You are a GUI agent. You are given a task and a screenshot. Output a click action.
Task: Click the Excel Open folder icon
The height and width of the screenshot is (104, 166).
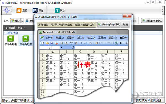click(47, 43)
